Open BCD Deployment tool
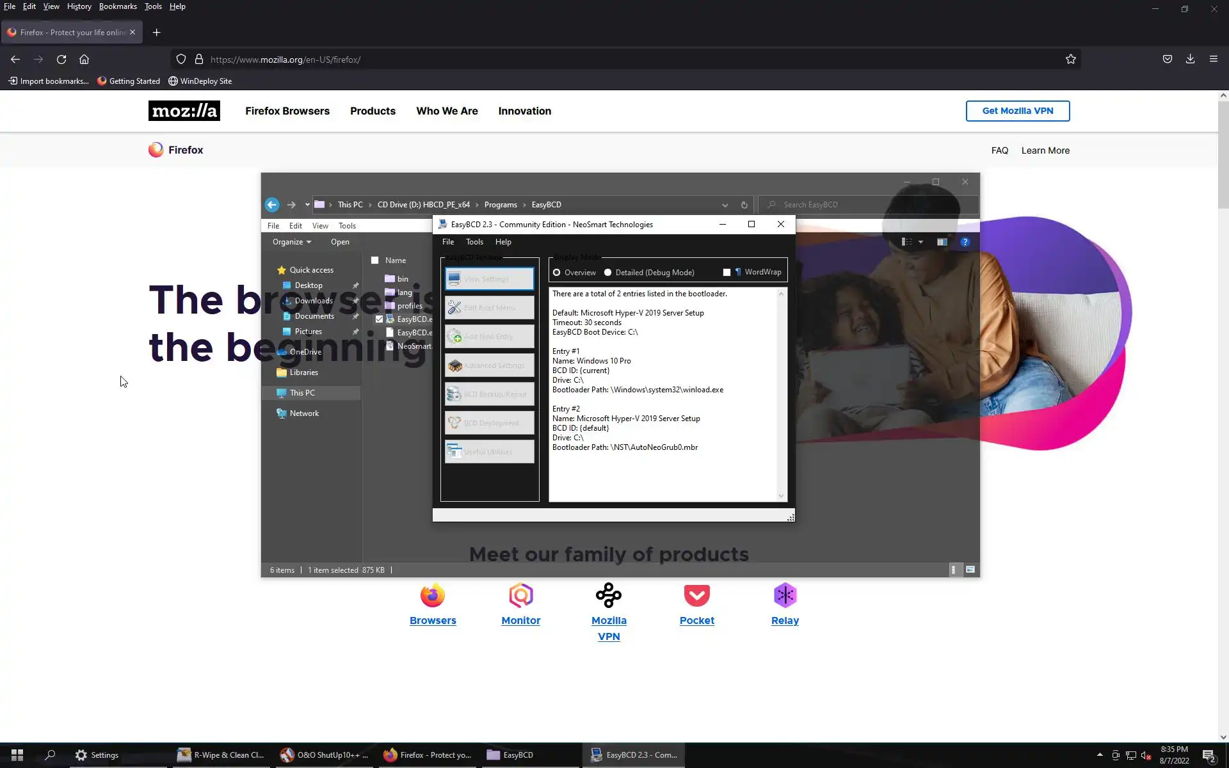This screenshot has height=768, width=1229. click(490, 423)
